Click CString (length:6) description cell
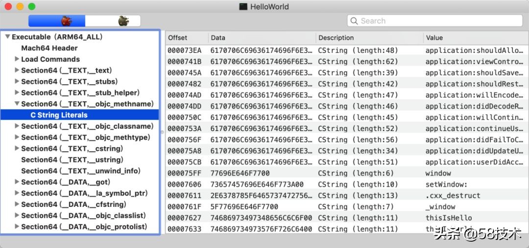 pos(356,173)
